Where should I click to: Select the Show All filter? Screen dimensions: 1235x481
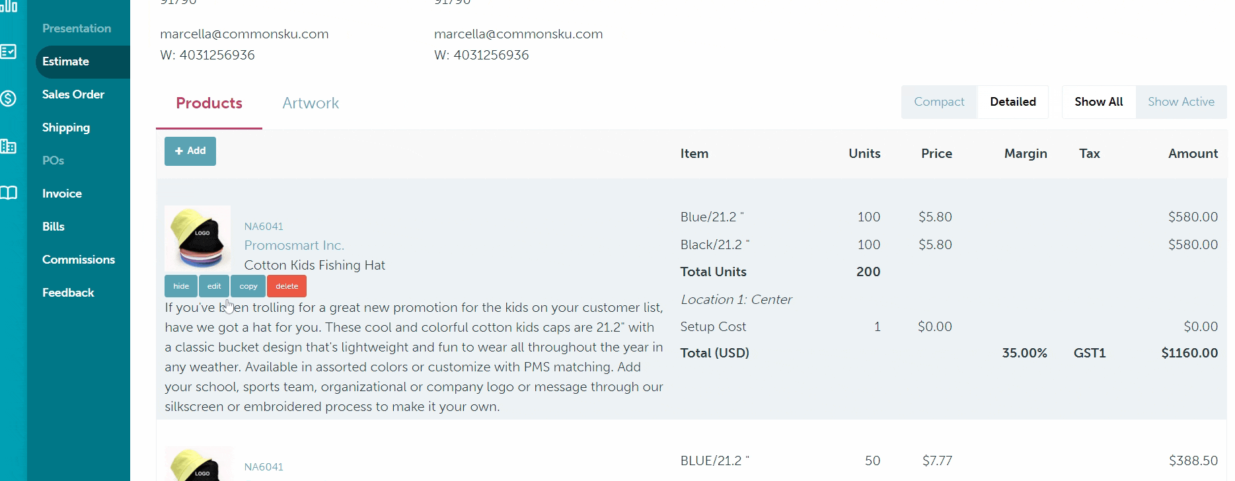[x=1098, y=102]
